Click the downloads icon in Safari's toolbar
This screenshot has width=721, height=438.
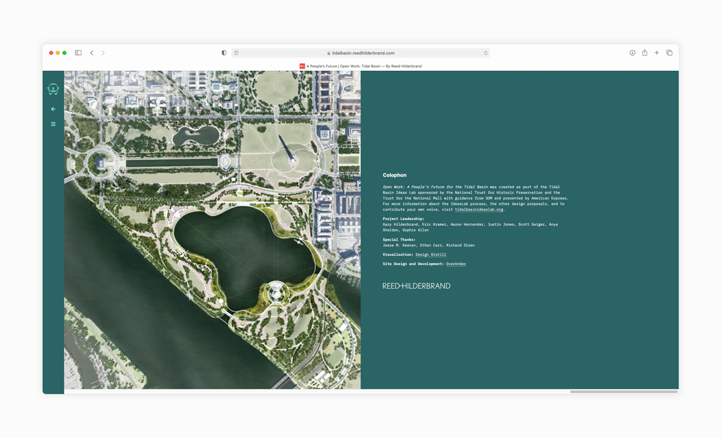coord(632,52)
